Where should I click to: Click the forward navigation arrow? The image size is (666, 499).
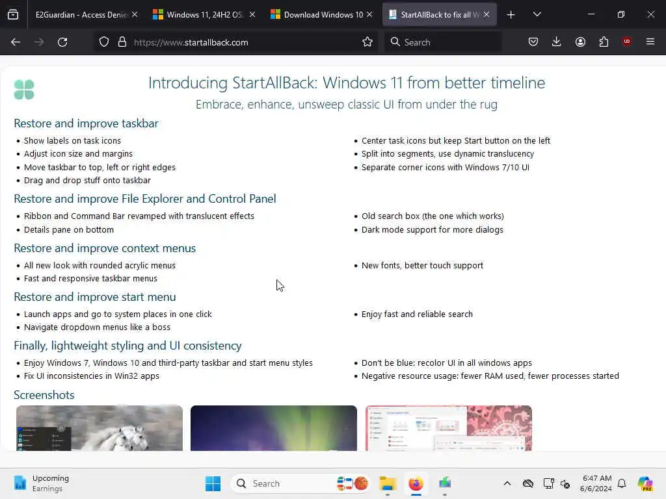39,42
